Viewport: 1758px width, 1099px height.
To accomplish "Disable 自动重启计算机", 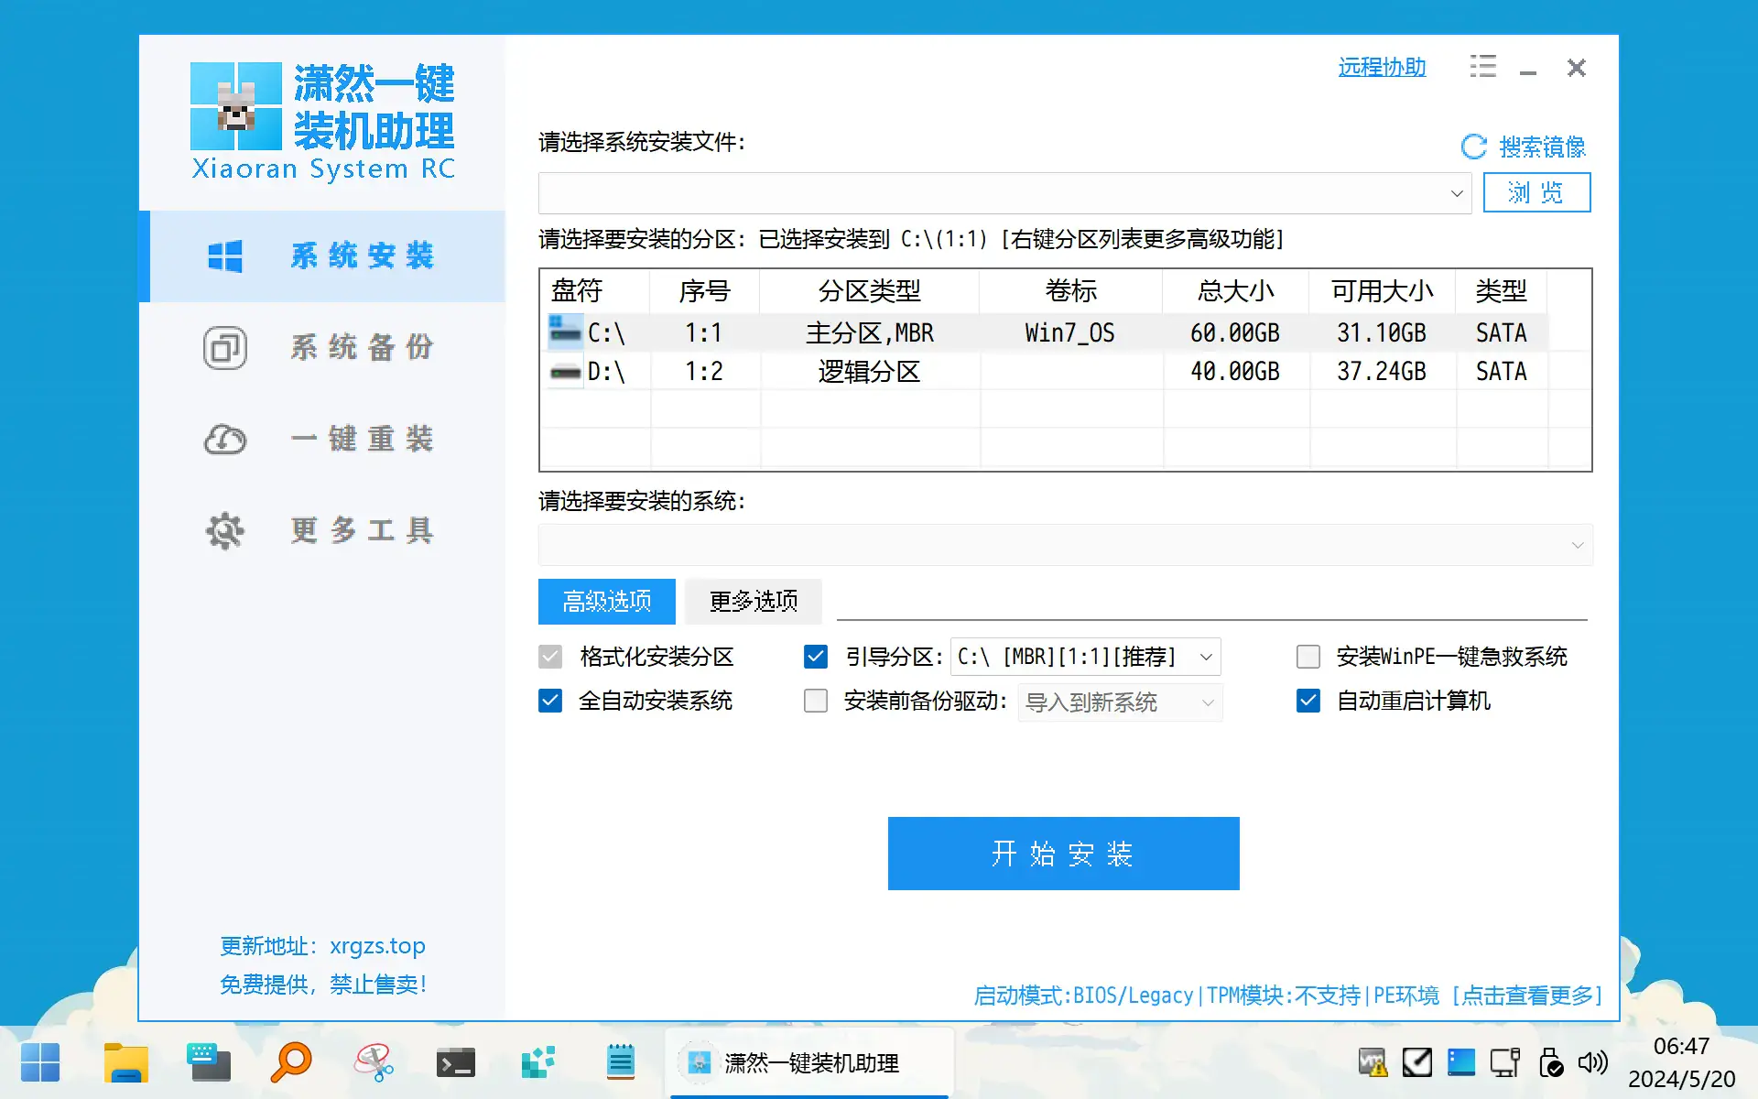I will pyautogui.click(x=1308, y=702).
